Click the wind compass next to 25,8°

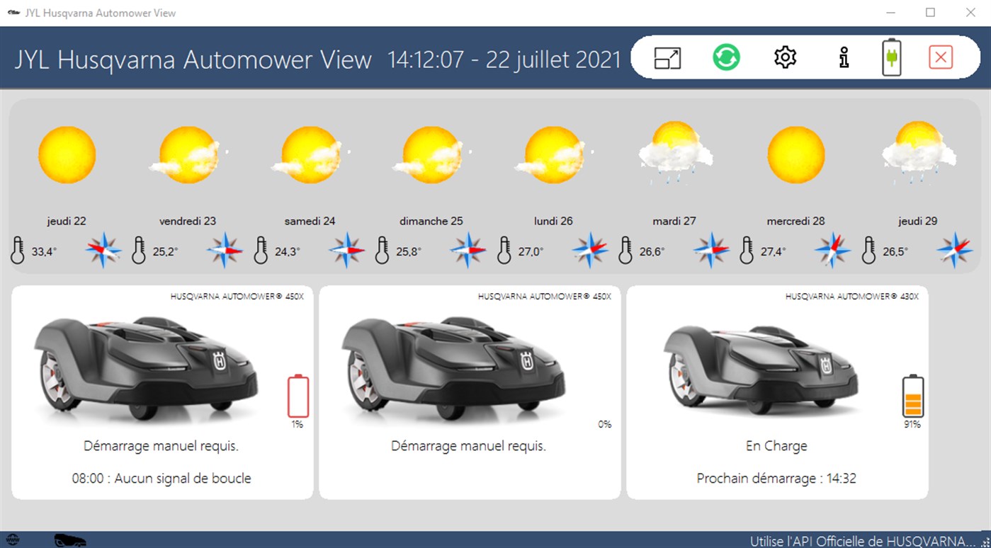pyautogui.click(x=468, y=250)
